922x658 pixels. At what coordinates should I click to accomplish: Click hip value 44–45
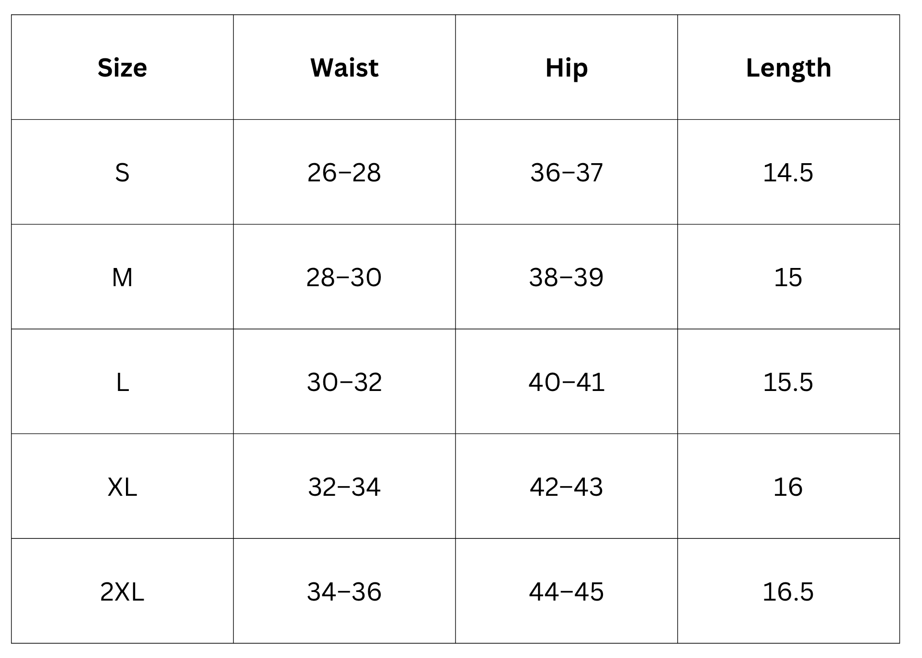coord(566,591)
